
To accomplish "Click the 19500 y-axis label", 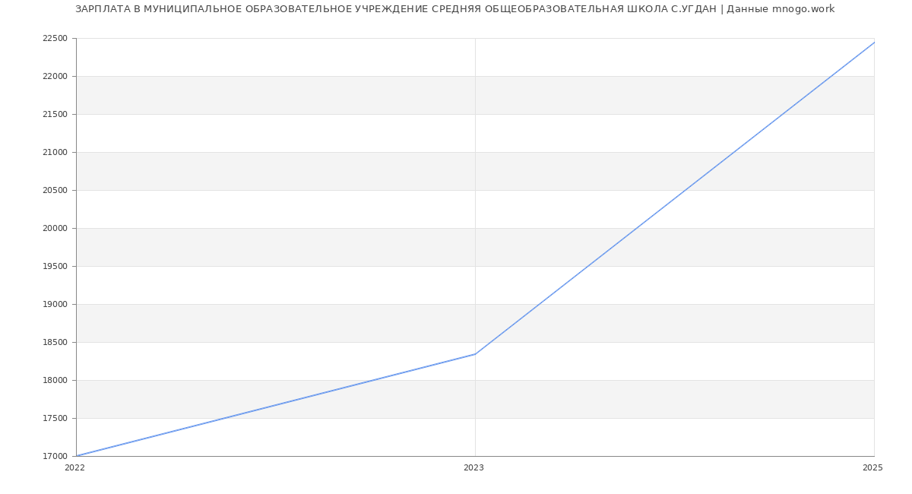I will [55, 266].
